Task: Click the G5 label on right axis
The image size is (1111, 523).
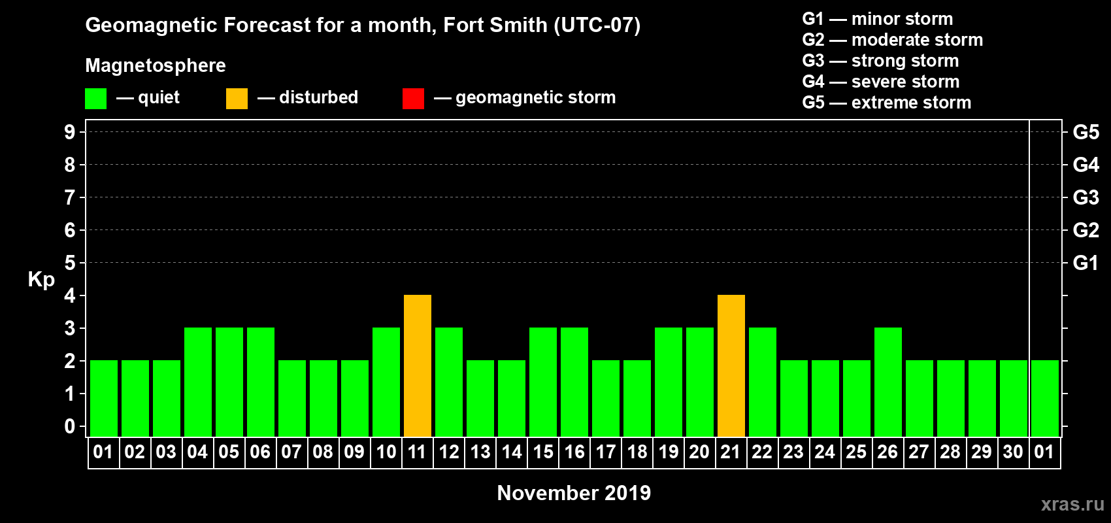Action: [1086, 132]
